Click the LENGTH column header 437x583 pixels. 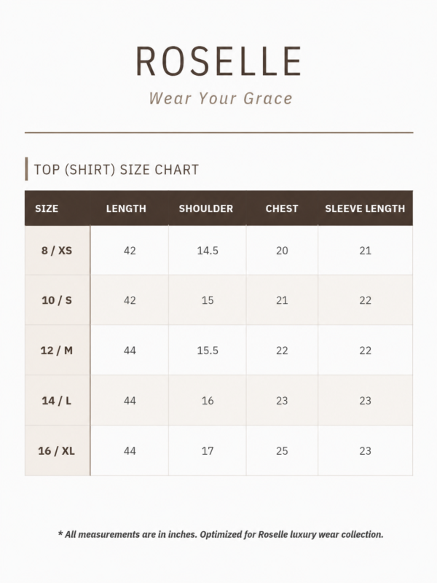(x=126, y=208)
